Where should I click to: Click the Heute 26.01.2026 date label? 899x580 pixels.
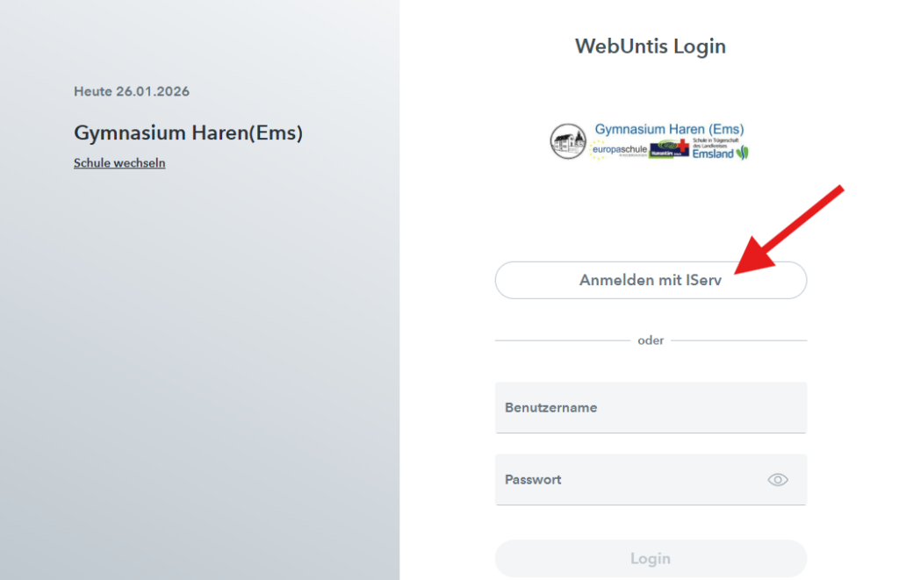tap(132, 91)
